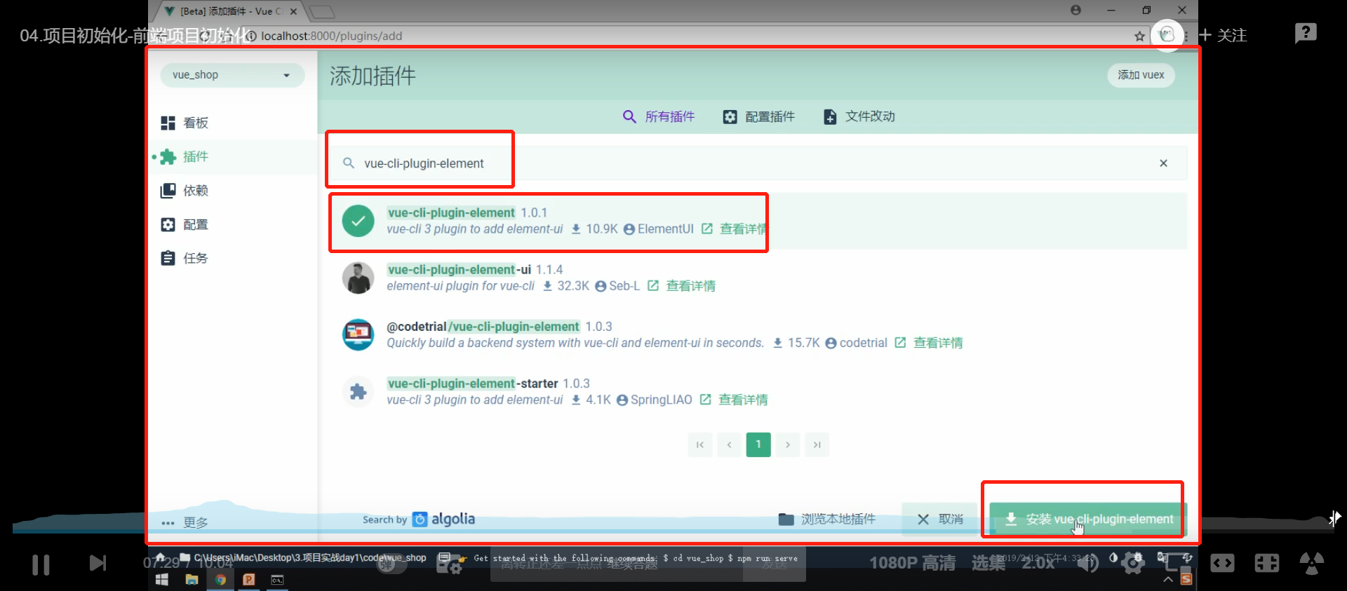This screenshot has height=591, width=1347.
Task: Open the 选集 episode list
Action: click(989, 563)
